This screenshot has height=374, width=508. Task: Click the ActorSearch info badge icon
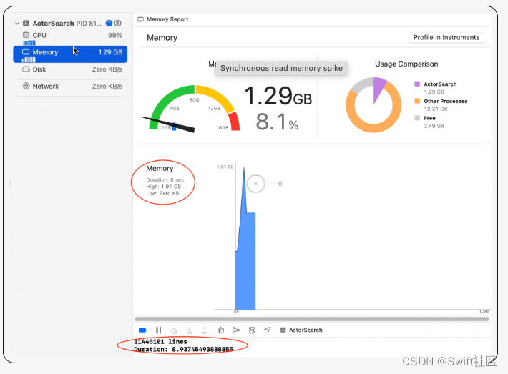[x=109, y=24]
